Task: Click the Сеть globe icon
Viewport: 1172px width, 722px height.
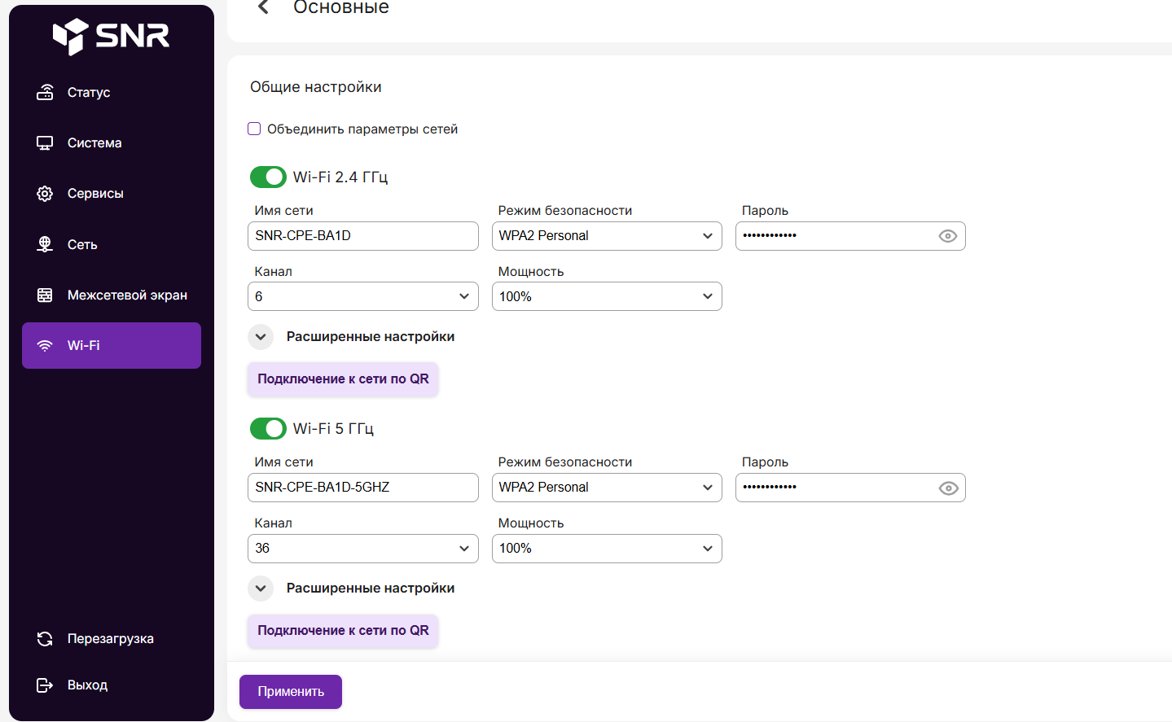Action: tap(45, 244)
